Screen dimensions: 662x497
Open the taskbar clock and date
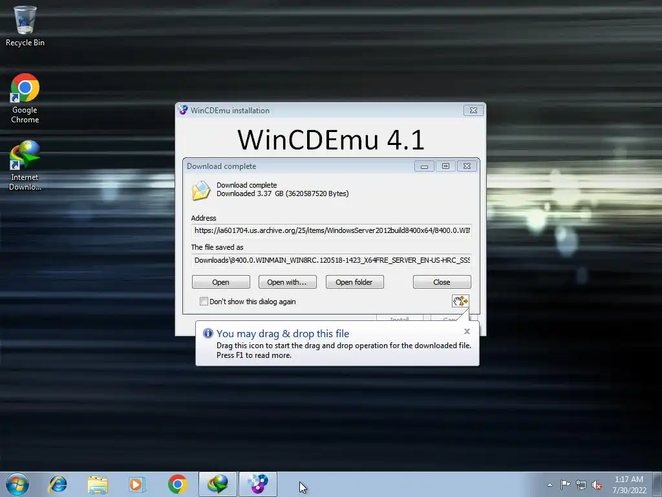coord(629,484)
